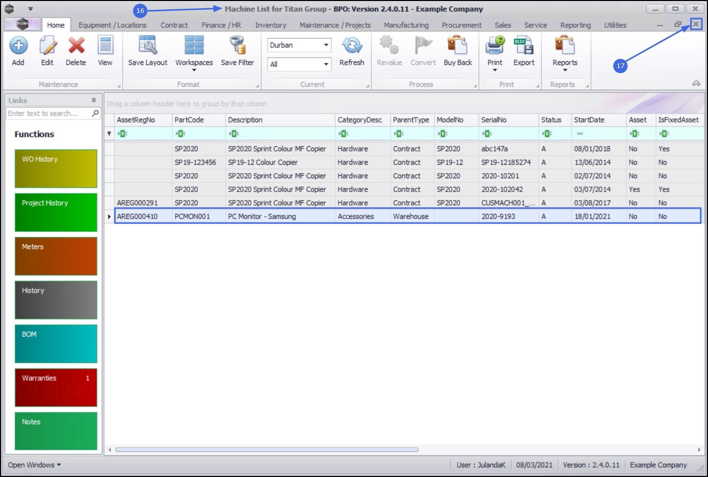Open the Warranties function tile
Screen dimensions: 708x477
pos(56,387)
